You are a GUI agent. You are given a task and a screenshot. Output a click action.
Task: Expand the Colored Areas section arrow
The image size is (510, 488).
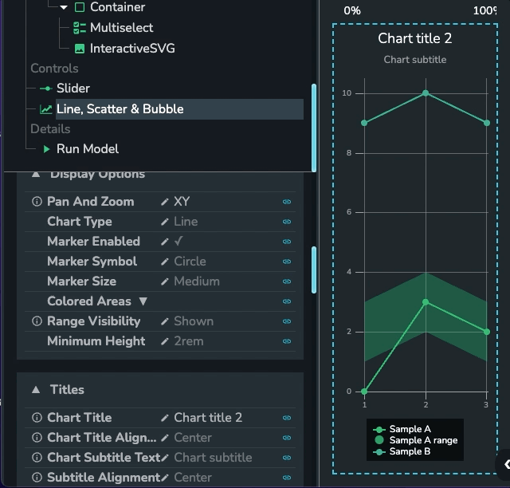coord(143,301)
